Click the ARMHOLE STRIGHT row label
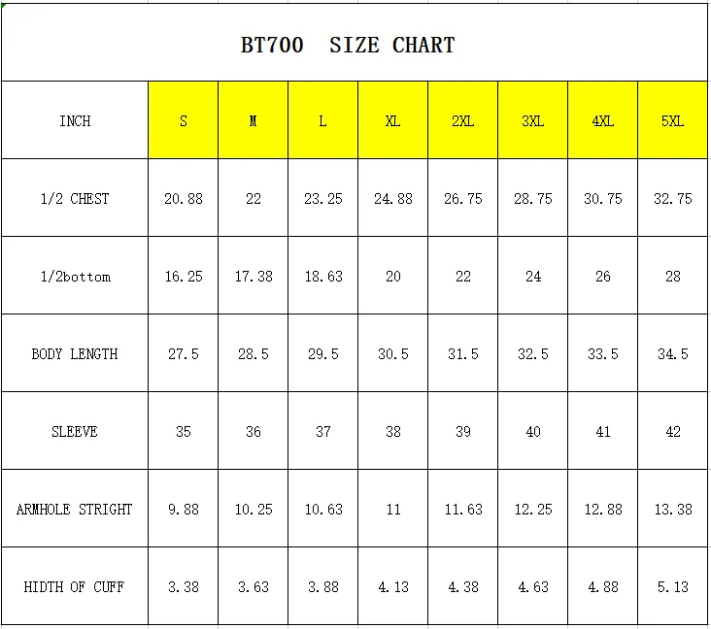 click(75, 509)
